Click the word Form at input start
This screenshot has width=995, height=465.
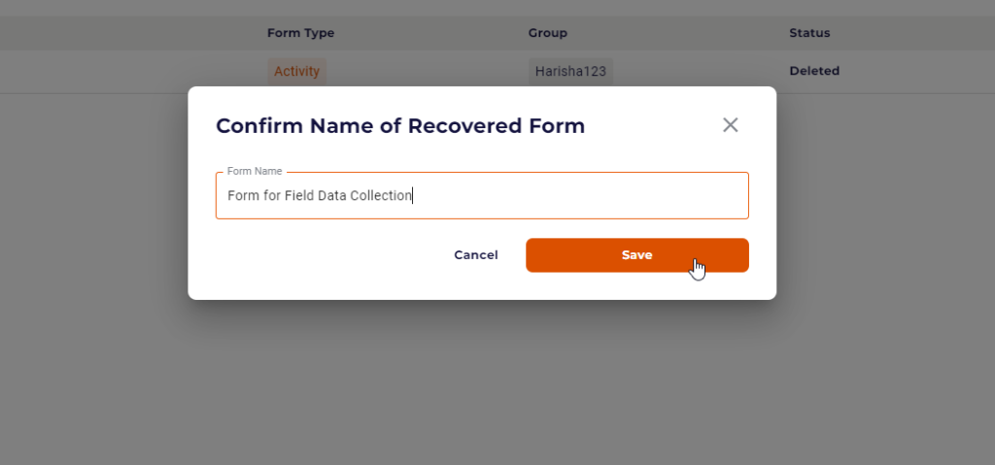point(240,195)
